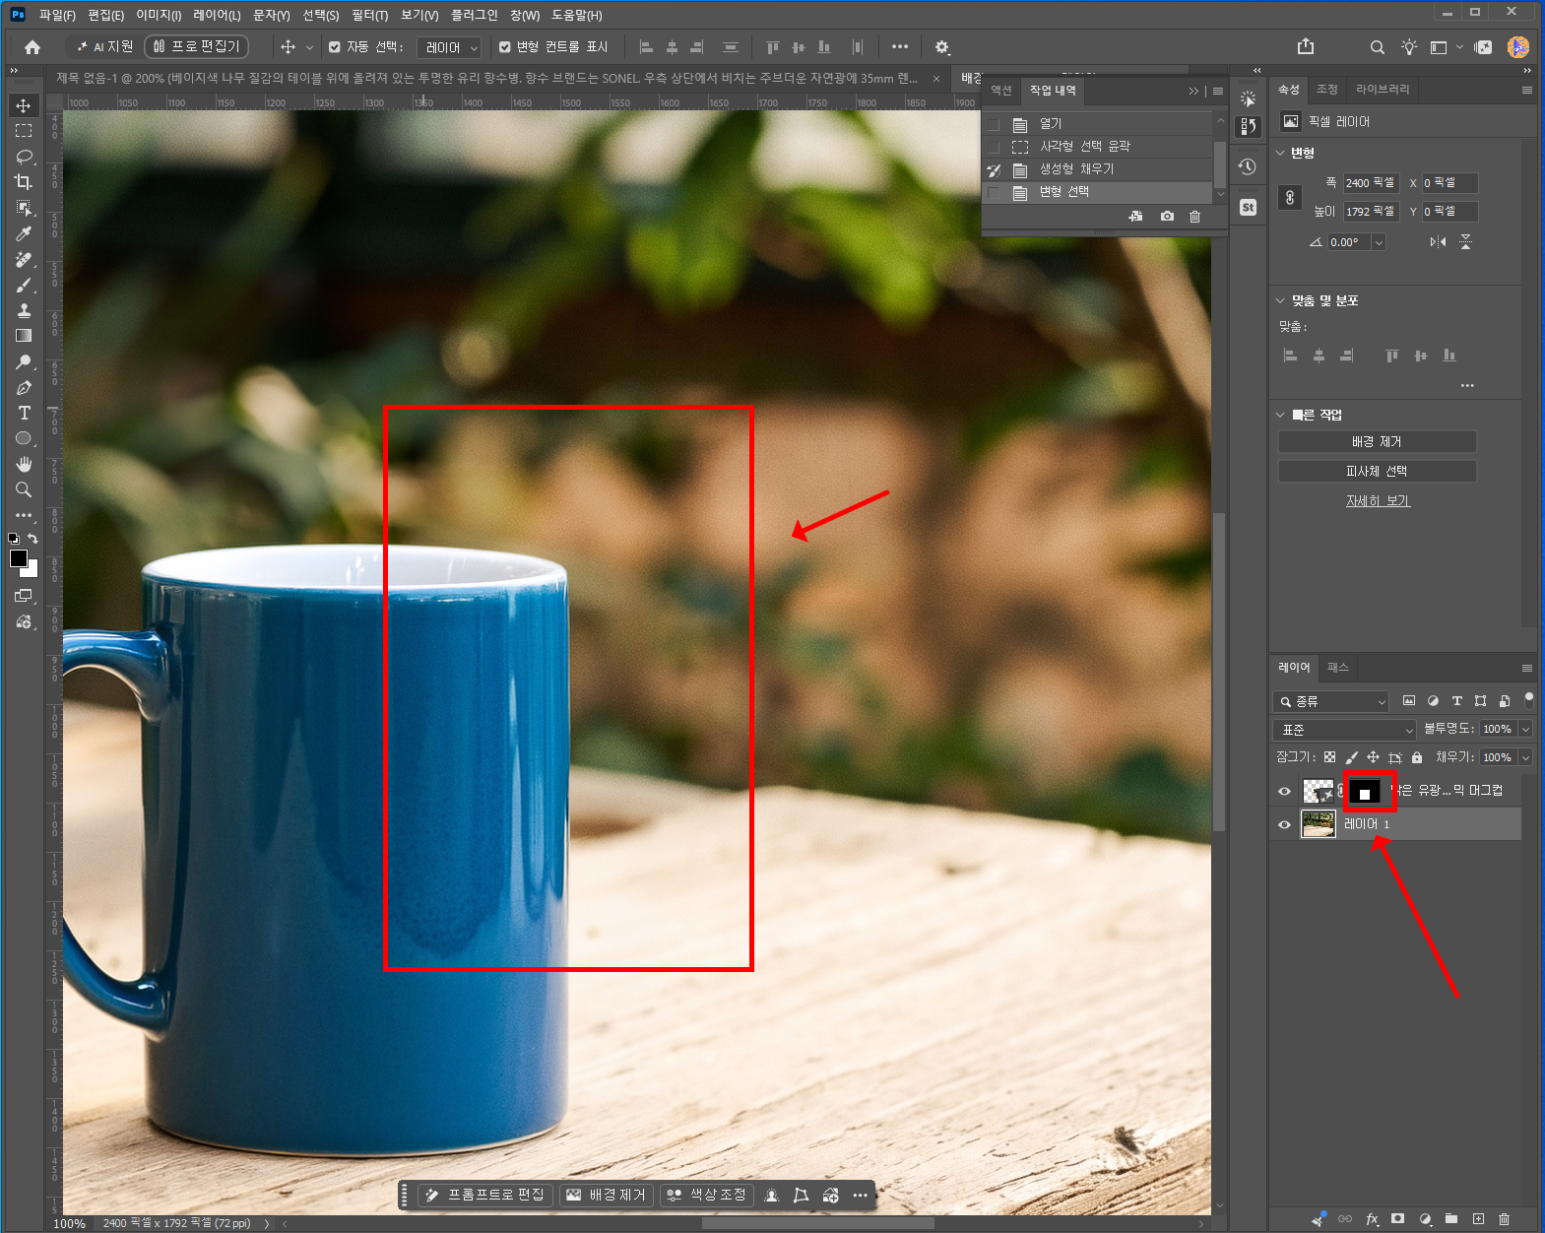1545x1233 pixels.
Task: Hide the 레이어 1 layer visibility eye
Action: [1284, 824]
